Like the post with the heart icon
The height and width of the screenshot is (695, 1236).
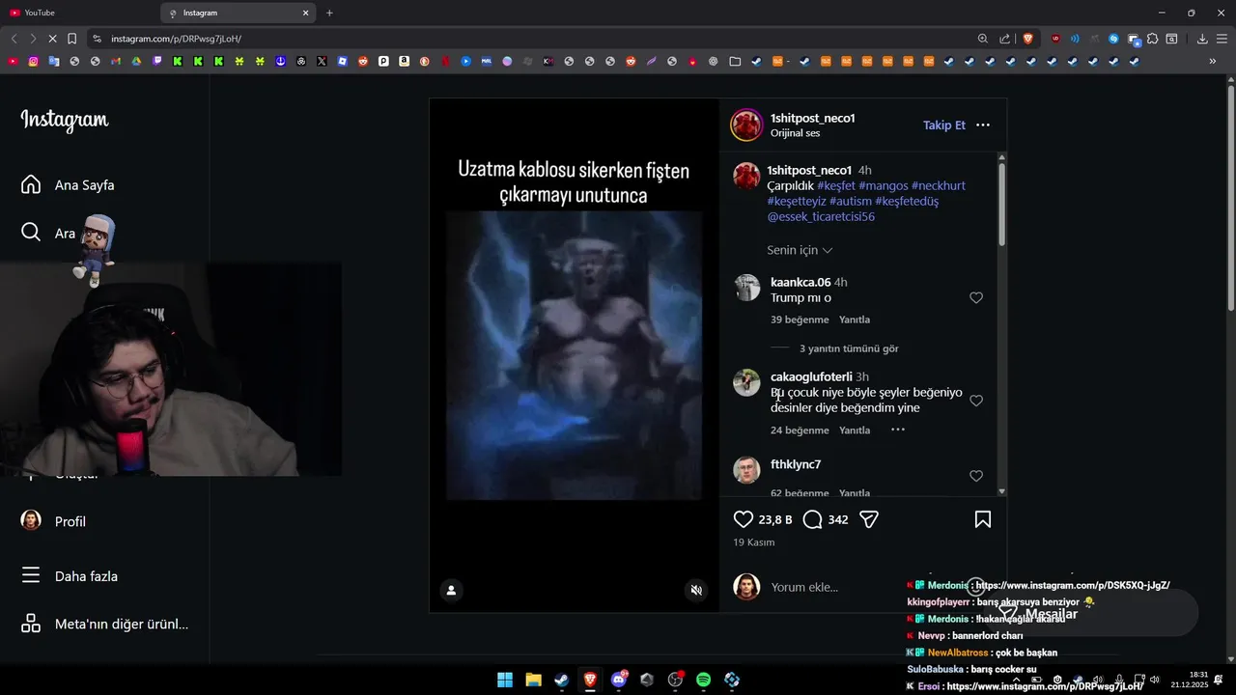(744, 519)
